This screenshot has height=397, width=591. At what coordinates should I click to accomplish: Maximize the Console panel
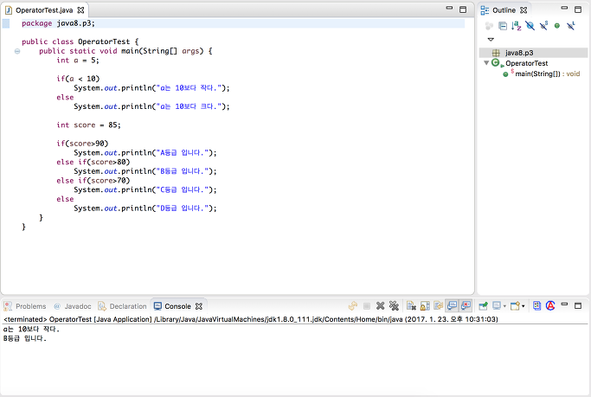pyautogui.click(x=578, y=305)
